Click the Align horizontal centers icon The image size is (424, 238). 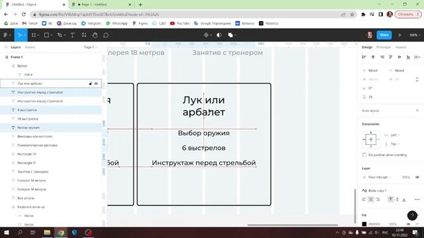[x=373, y=57]
